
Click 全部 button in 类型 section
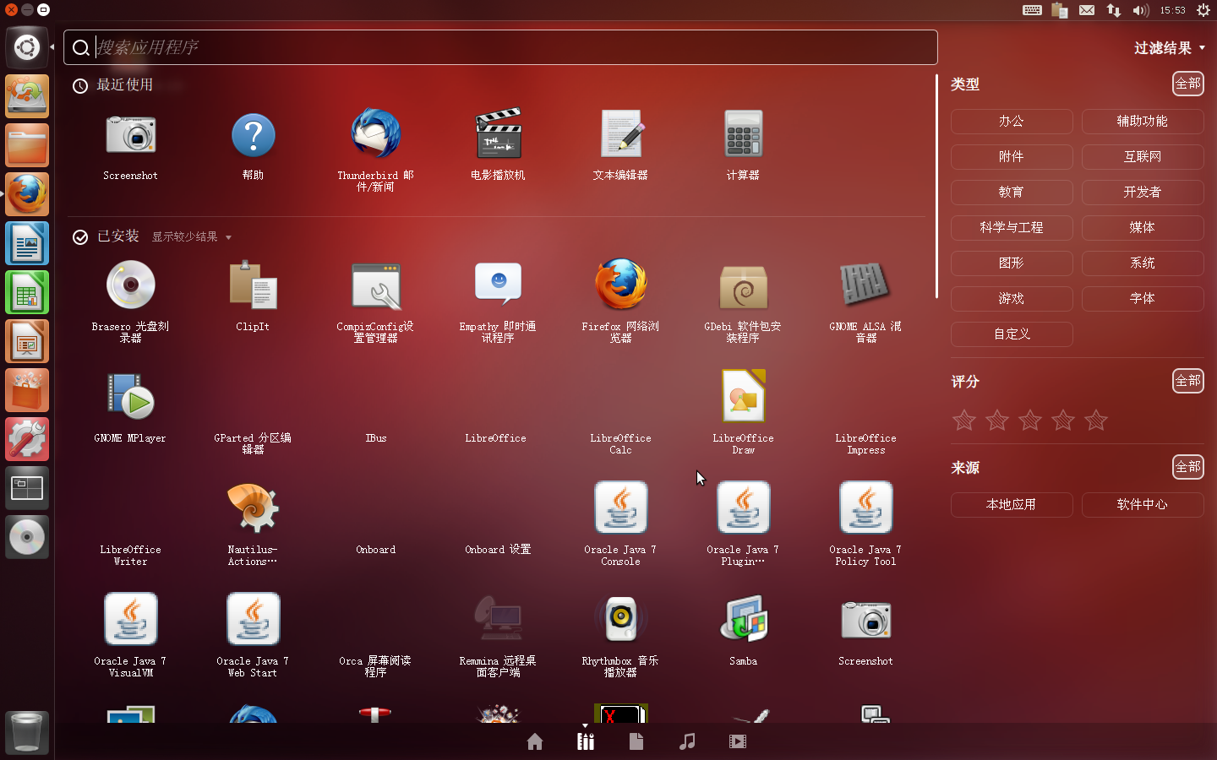point(1188,84)
